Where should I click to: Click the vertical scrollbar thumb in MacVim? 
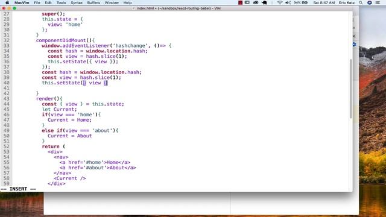click(x=351, y=89)
